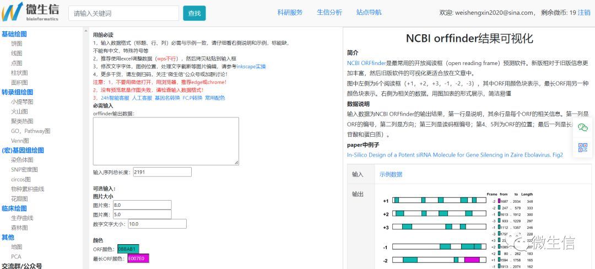Focus the keyword search box
The height and width of the screenshot is (269, 595).
click(x=124, y=13)
